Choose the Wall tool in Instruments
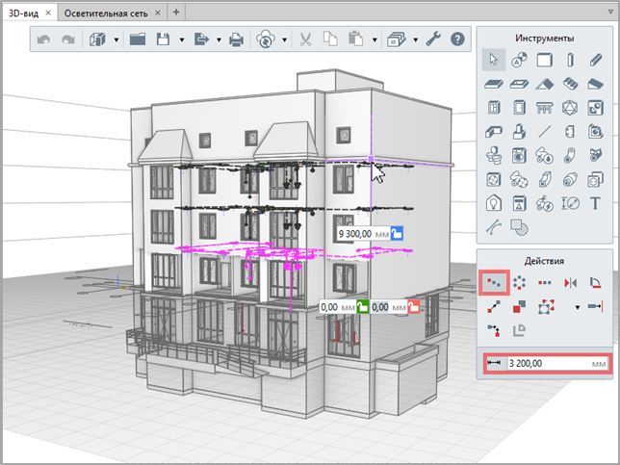620x465 pixels. pyautogui.click(x=544, y=61)
